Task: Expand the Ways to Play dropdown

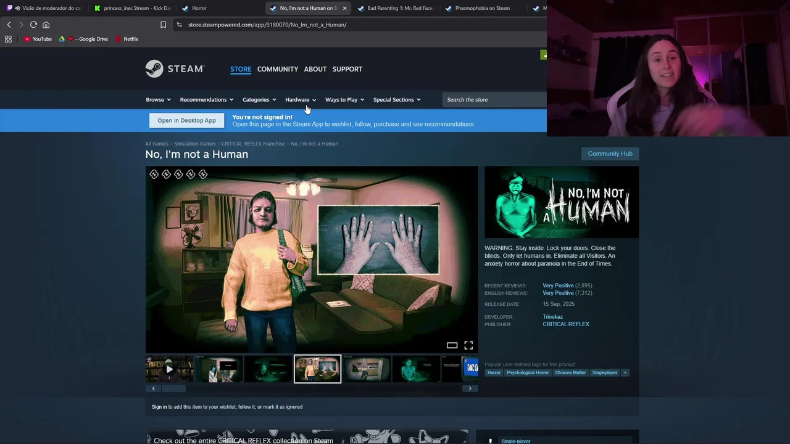Action: coord(344,99)
